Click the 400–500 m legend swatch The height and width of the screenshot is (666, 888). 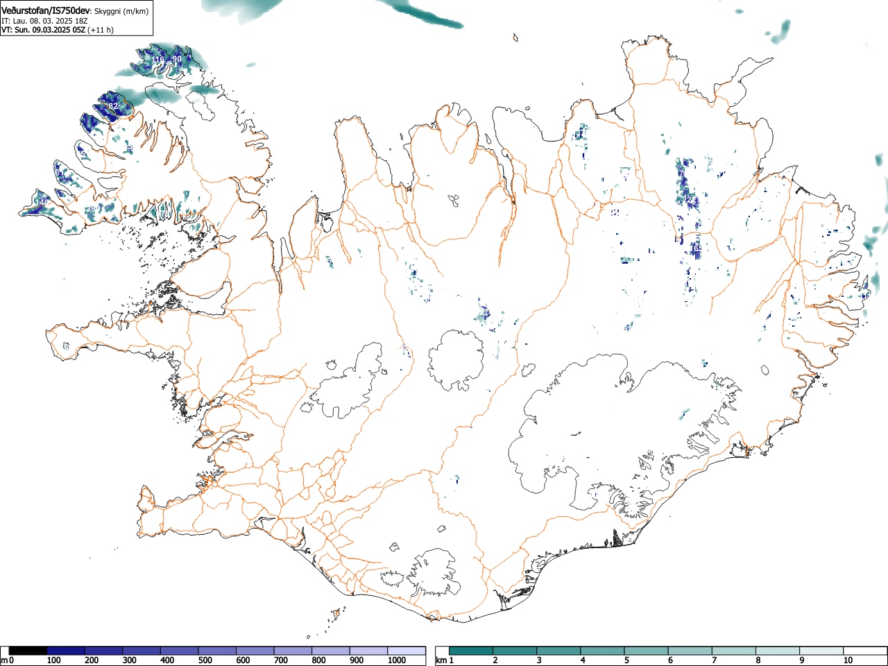179,651
